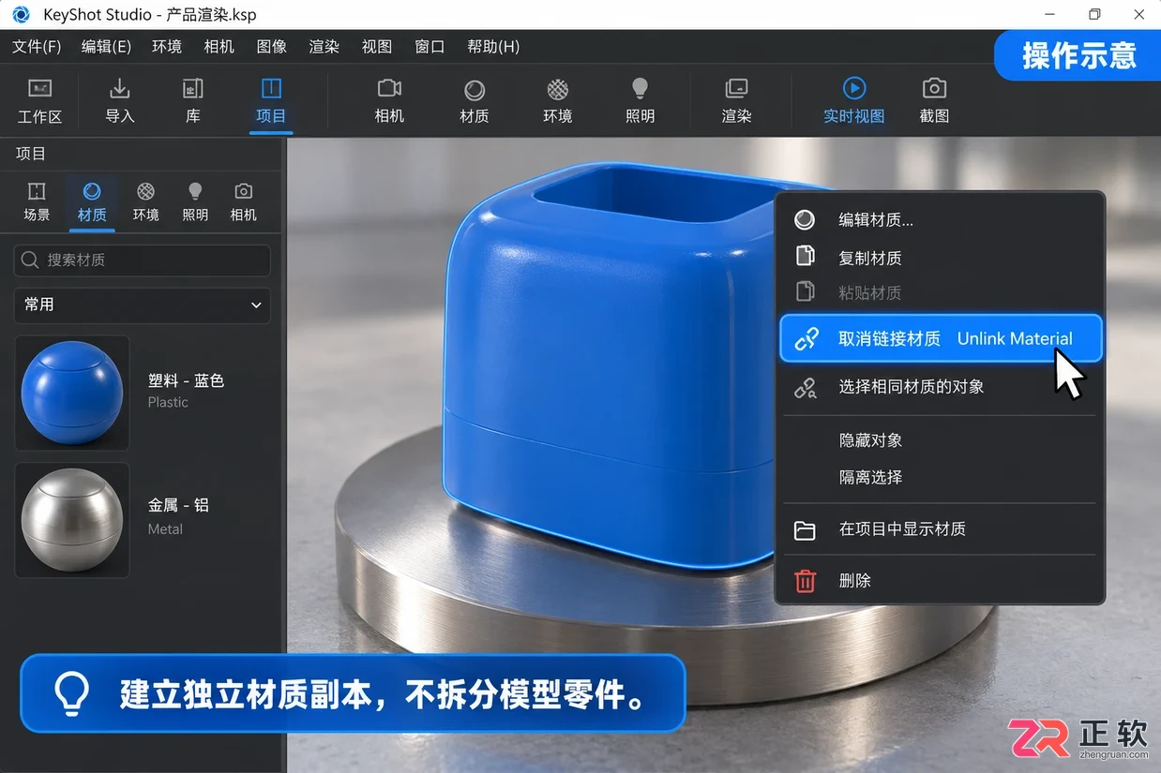Image resolution: width=1161 pixels, height=773 pixels.
Task: Click the 塑料 - 蓝色 material name
Action: (186, 380)
